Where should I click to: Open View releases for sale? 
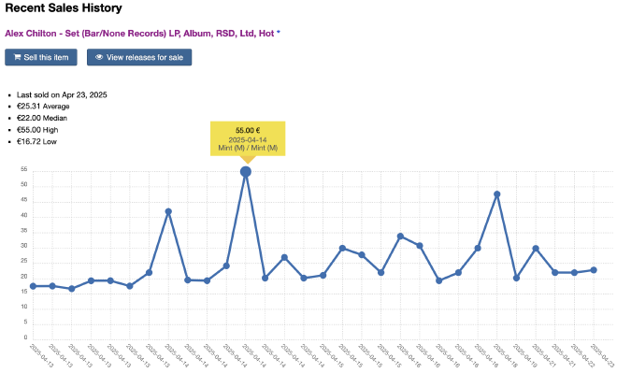(x=139, y=57)
